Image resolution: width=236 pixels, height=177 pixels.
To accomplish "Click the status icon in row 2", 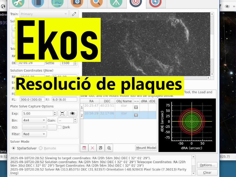I will pyautogui.click(x=136, y=115).
